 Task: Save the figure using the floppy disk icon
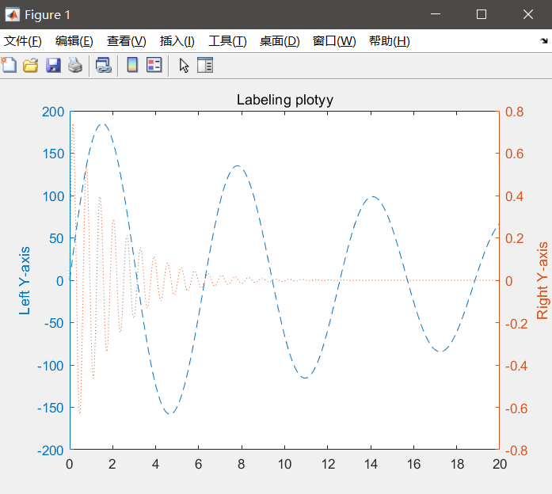point(53,66)
